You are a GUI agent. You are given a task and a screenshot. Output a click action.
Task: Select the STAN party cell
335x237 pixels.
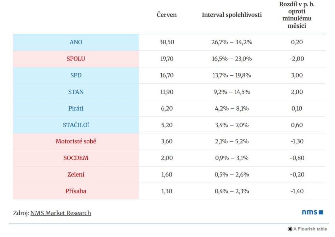coord(76,92)
